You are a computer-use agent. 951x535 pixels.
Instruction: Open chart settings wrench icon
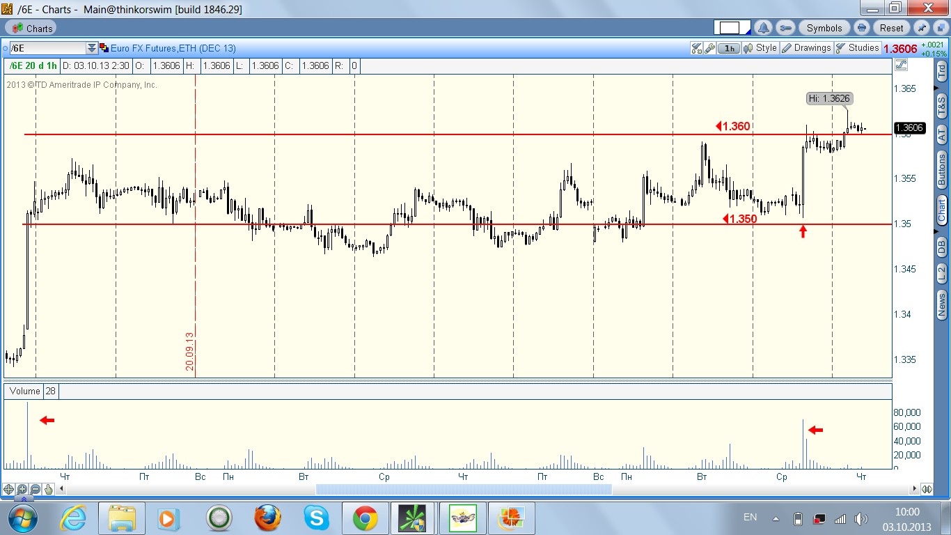coord(709,48)
